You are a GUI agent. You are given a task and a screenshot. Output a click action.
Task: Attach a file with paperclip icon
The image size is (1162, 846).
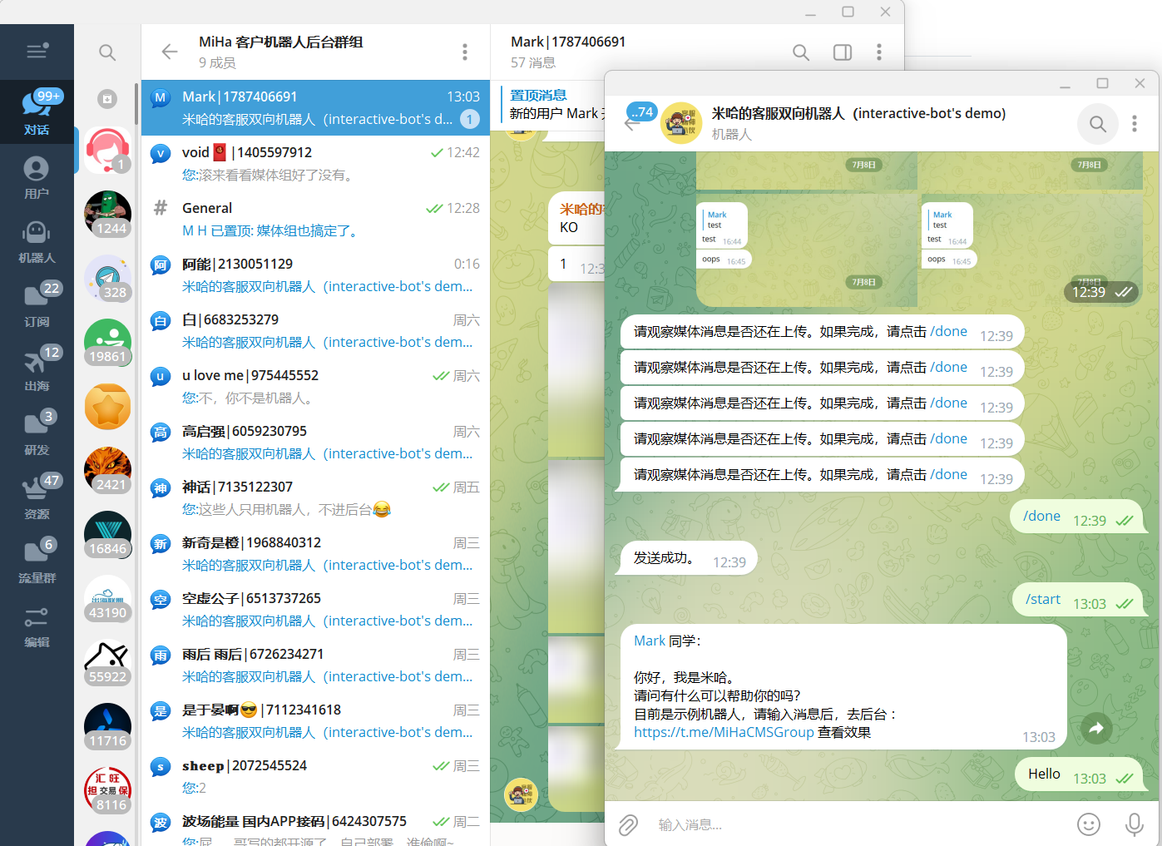[628, 824]
